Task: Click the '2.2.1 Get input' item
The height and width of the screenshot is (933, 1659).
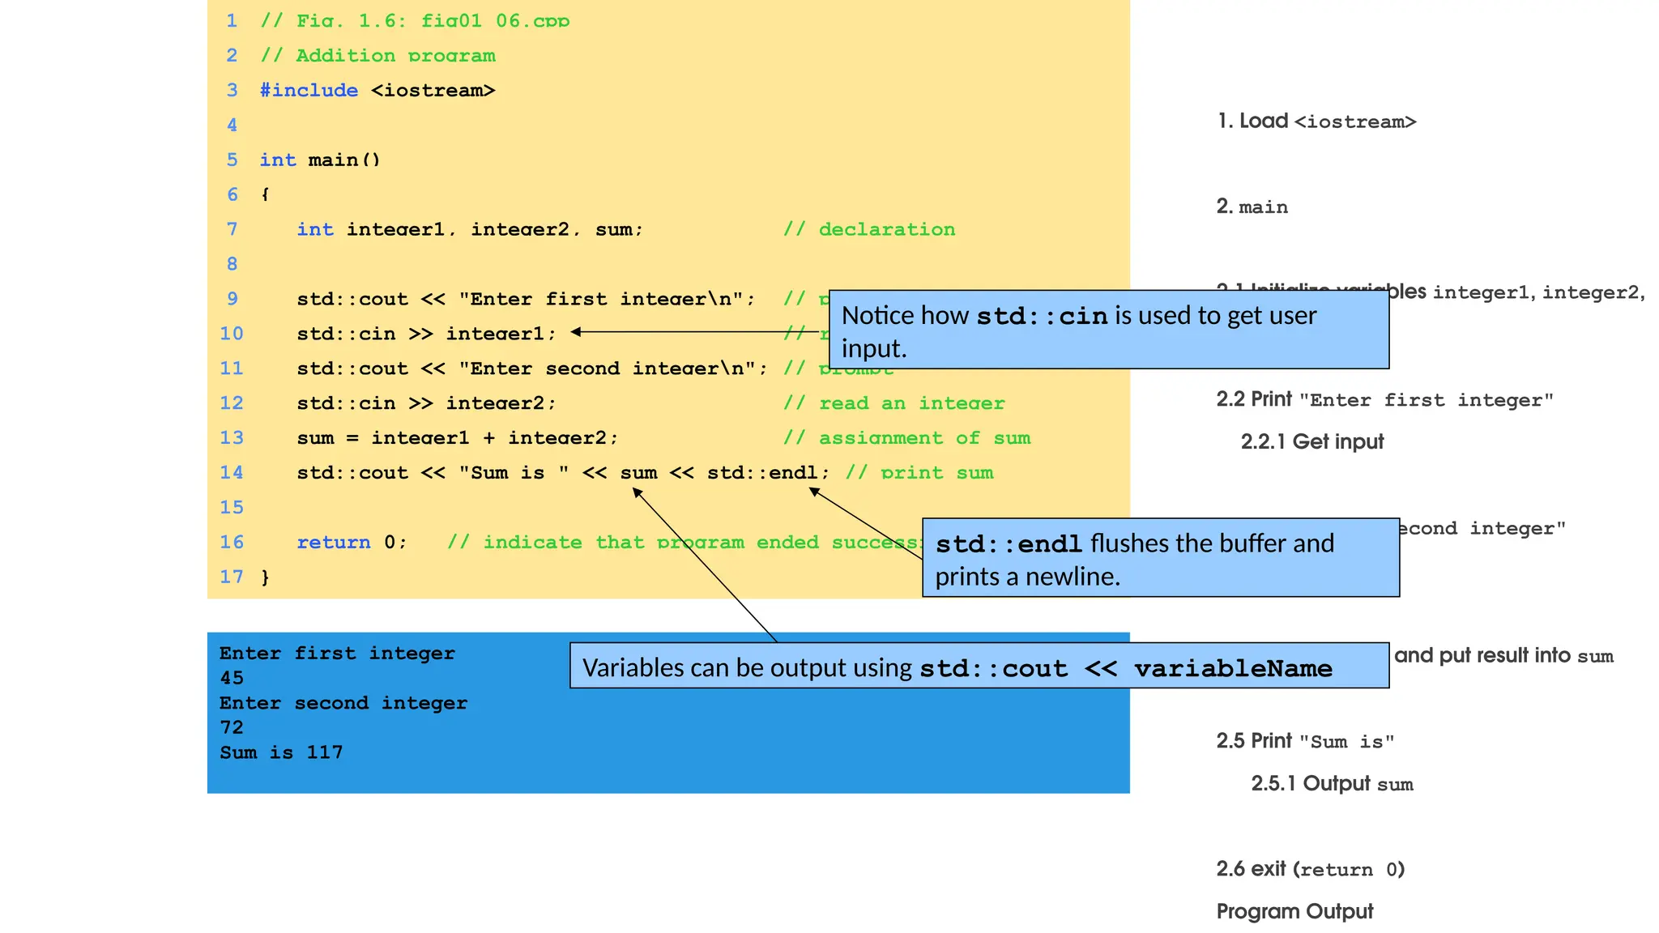Action: click(x=1312, y=441)
